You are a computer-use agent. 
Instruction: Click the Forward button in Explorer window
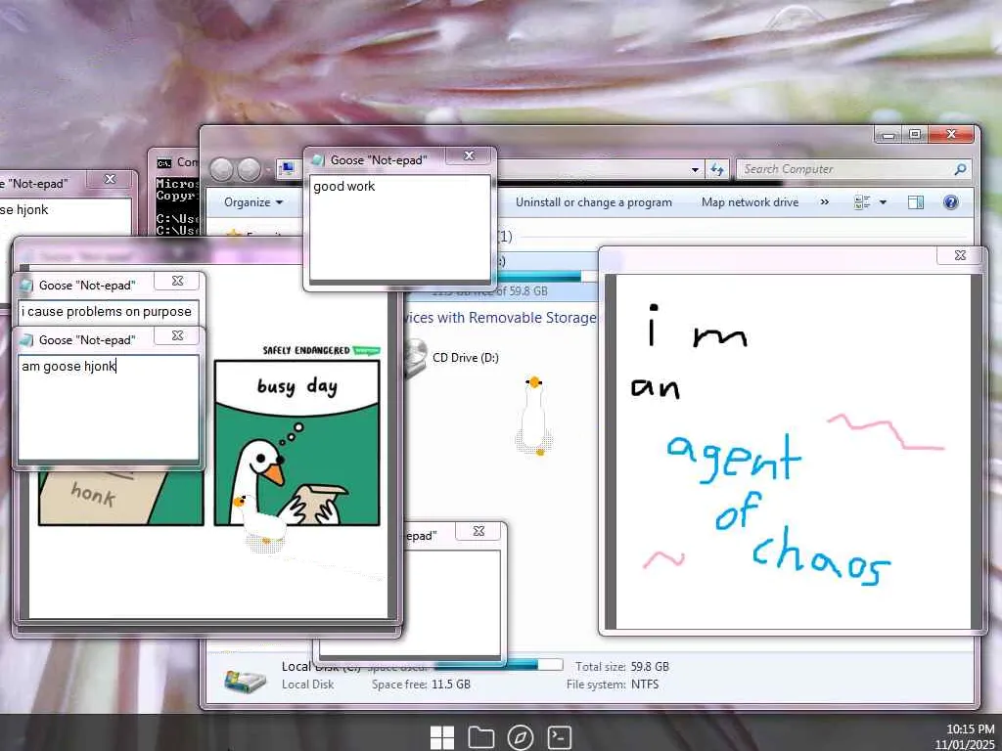coord(249,169)
